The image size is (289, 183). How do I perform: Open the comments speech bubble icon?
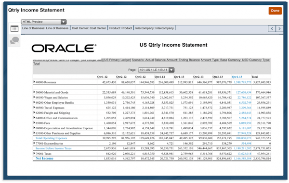tap(14, 40)
